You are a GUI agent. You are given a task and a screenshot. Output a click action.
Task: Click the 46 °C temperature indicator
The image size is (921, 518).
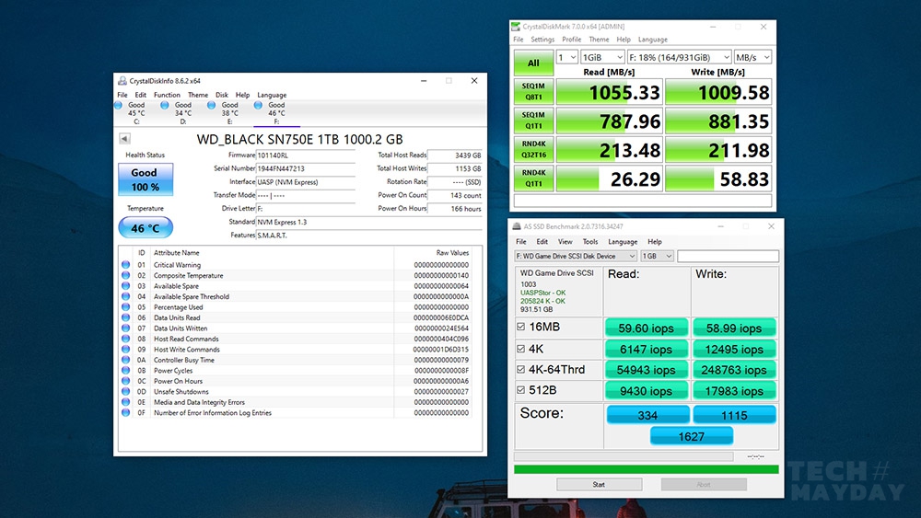(x=146, y=227)
